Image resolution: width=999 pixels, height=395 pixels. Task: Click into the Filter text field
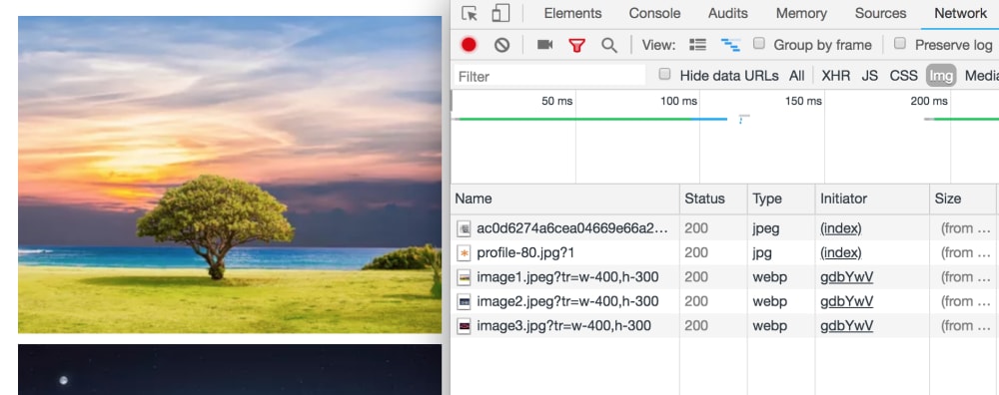tap(549, 77)
